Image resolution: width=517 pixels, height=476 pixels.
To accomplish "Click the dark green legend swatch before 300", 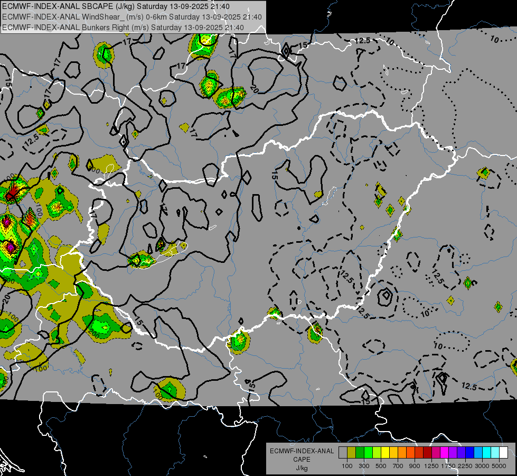I will (360, 453).
